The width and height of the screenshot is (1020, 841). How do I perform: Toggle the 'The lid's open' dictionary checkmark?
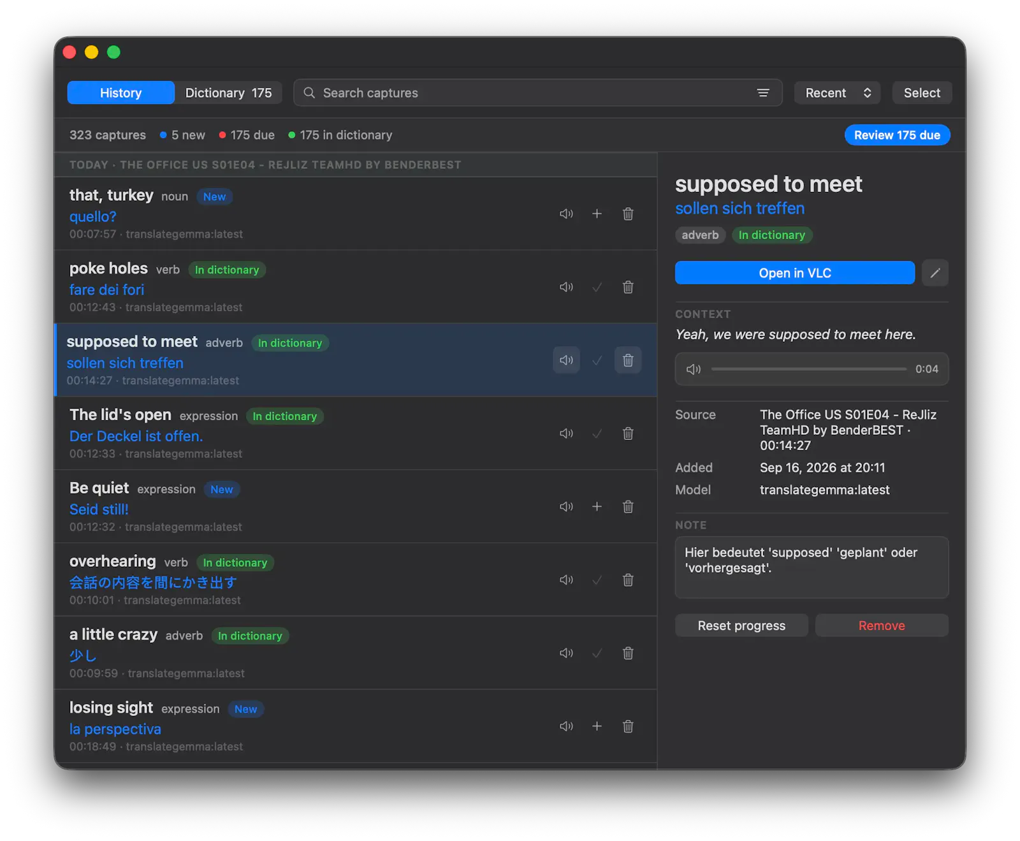597,434
